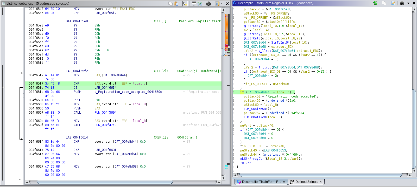Viewport: 417px width, 187px height.
Task: Take a snapshot of the Listing window
Action: tap(209, 3)
